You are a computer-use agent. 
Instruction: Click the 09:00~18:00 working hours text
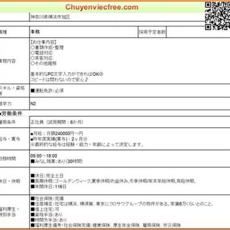pyautogui.click(x=44, y=156)
